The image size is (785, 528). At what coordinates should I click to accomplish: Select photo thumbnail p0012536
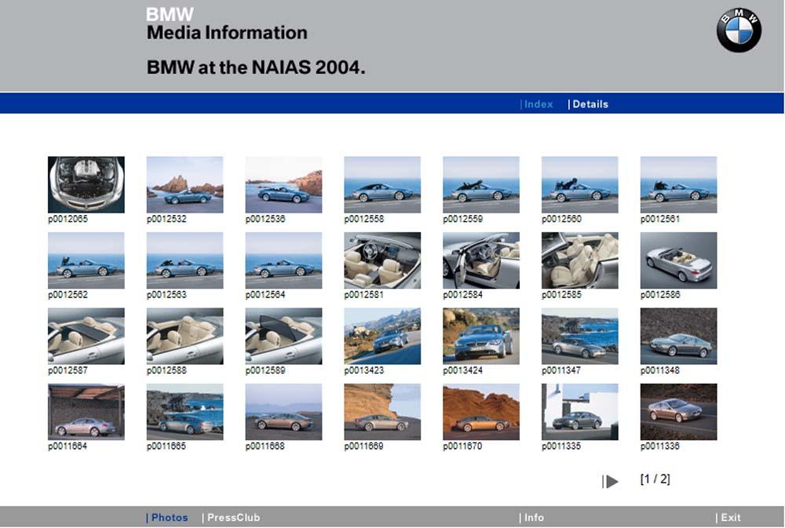click(283, 184)
